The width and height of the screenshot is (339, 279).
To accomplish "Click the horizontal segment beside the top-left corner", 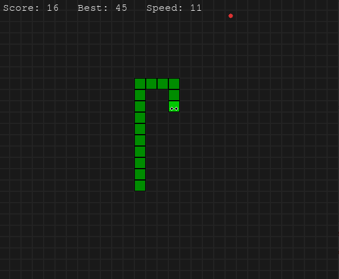I will [x=151, y=84].
